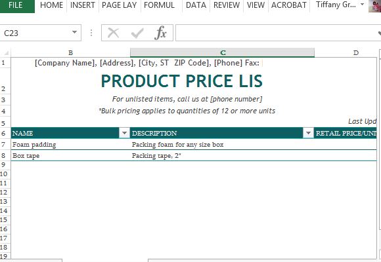Click the Name Box showing C23
Screen dimensions: 381x262
[x=35, y=33]
